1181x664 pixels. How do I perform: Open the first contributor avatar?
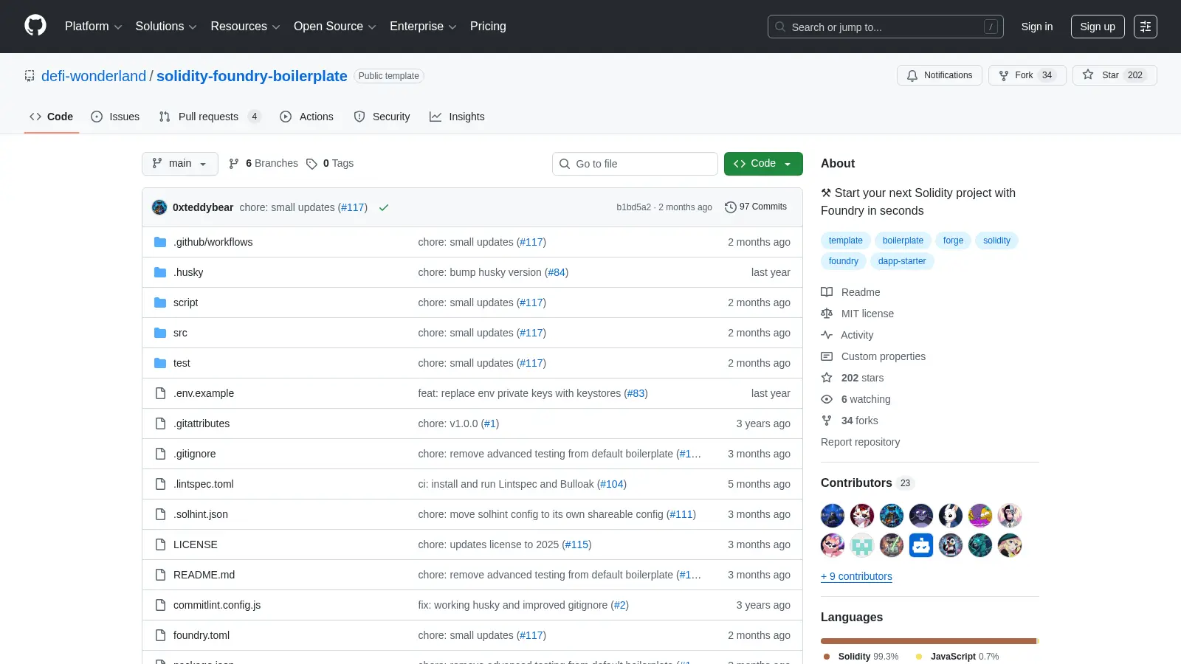point(833,516)
